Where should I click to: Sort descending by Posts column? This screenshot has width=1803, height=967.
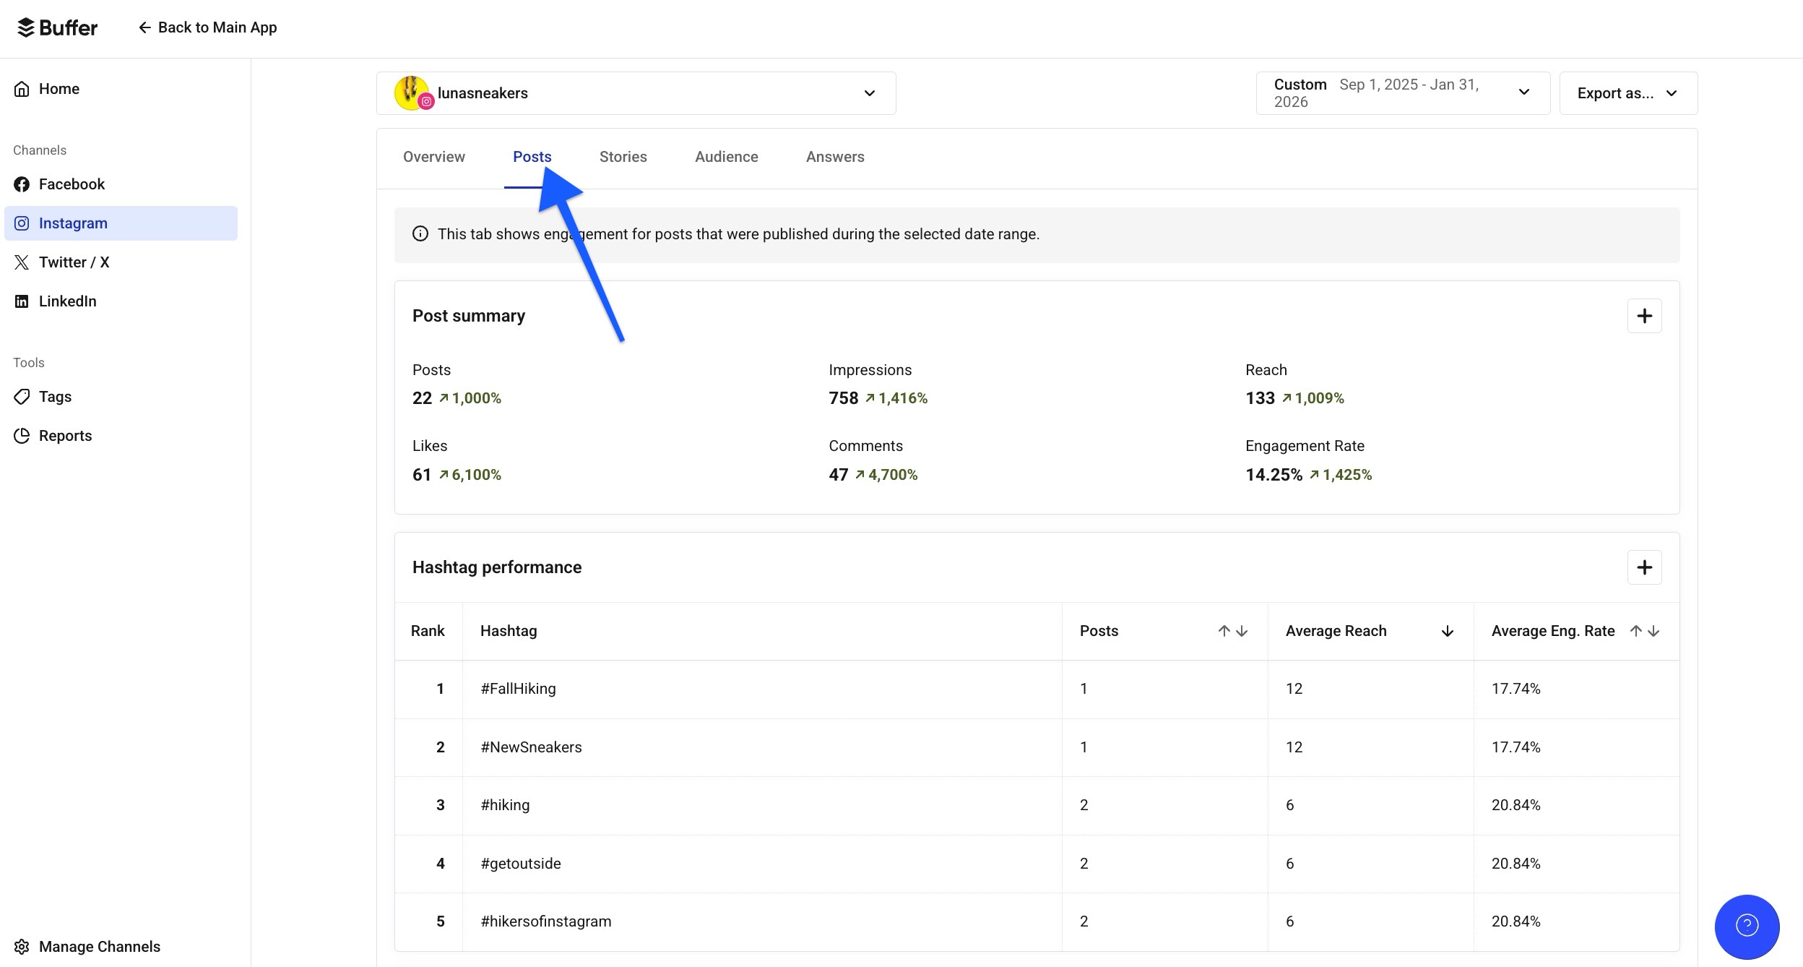coord(1242,631)
